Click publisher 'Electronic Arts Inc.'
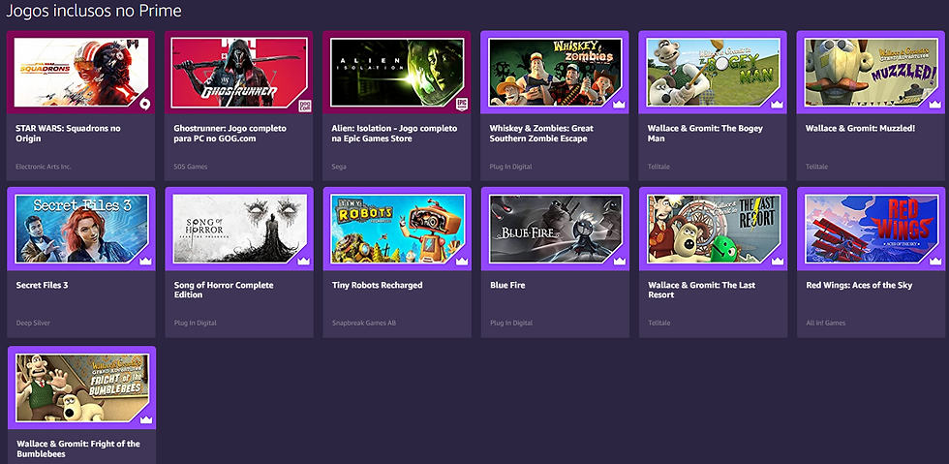This screenshot has width=949, height=464. point(43,166)
